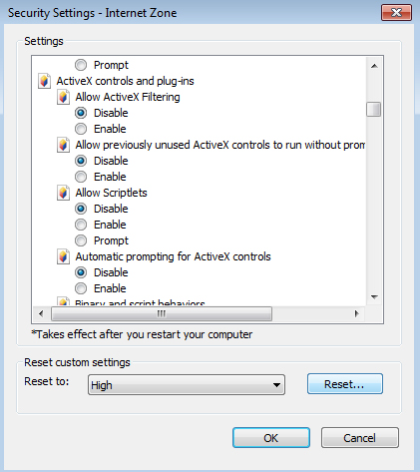Screen dimensions: 420x472
Task: Click the Allow ActiveX Filtering setting icon
Action: pyautogui.click(x=63, y=97)
